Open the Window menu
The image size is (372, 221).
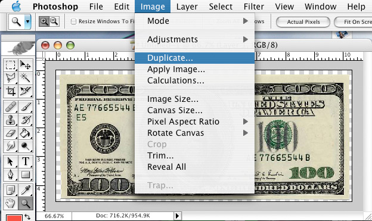coord(321,7)
